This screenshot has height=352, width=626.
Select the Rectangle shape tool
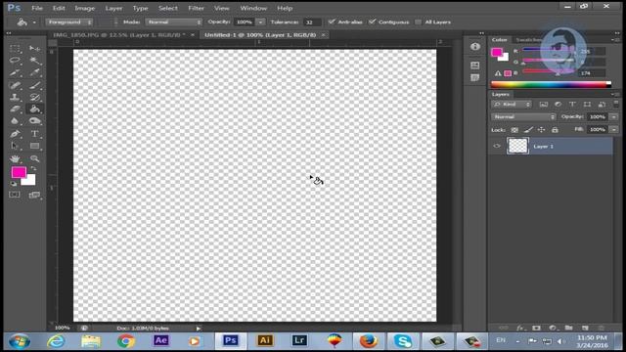click(35, 146)
